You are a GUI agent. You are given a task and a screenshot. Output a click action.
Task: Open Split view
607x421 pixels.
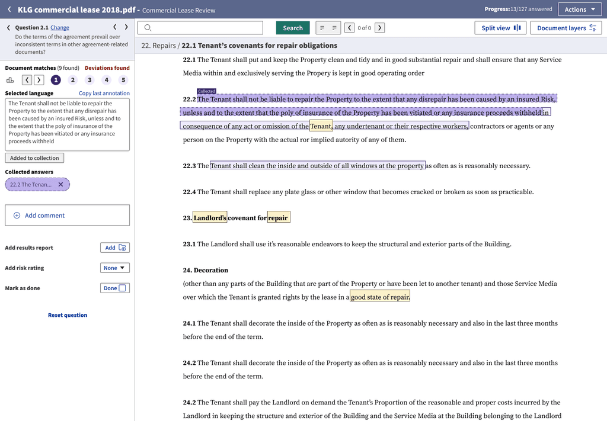coord(501,28)
